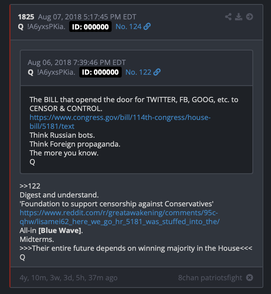Click the chain link icon beside No. 122
Viewport: 271px width, 294px height.
(157, 72)
